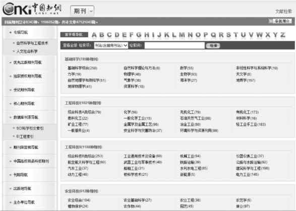Open 矿业工程(77) category
296x211 pixels.
tap(78, 124)
